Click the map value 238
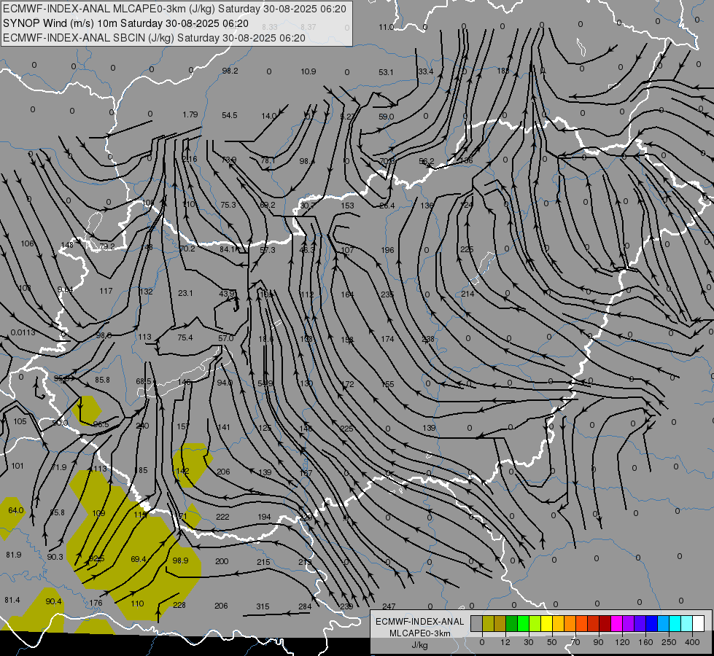Image resolution: width=714 pixels, height=656 pixels. click(428, 339)
